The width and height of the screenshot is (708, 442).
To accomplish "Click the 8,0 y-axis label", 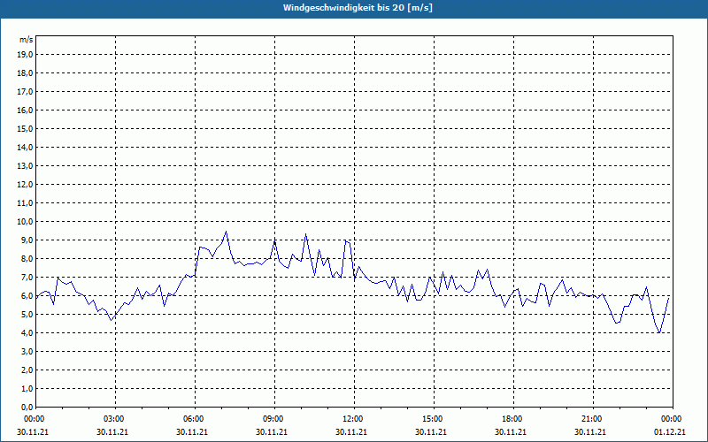I will click(x=27, y=258).
